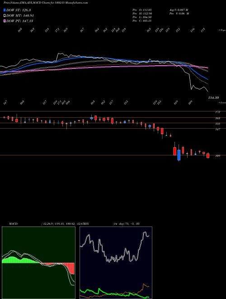
Task: Click the rotated 152 label in the tops row
Action: (x=178, y=30)
